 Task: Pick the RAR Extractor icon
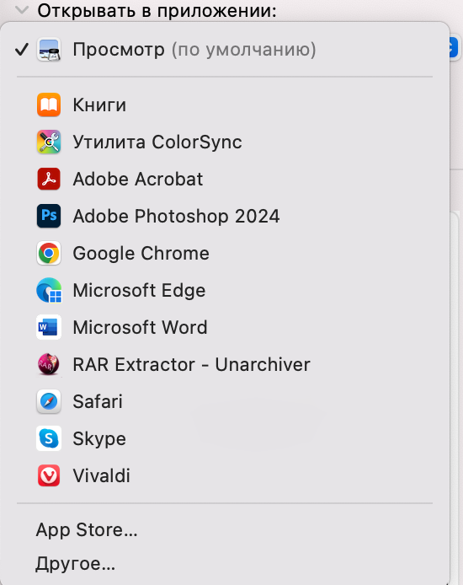[x=49, y=364]
